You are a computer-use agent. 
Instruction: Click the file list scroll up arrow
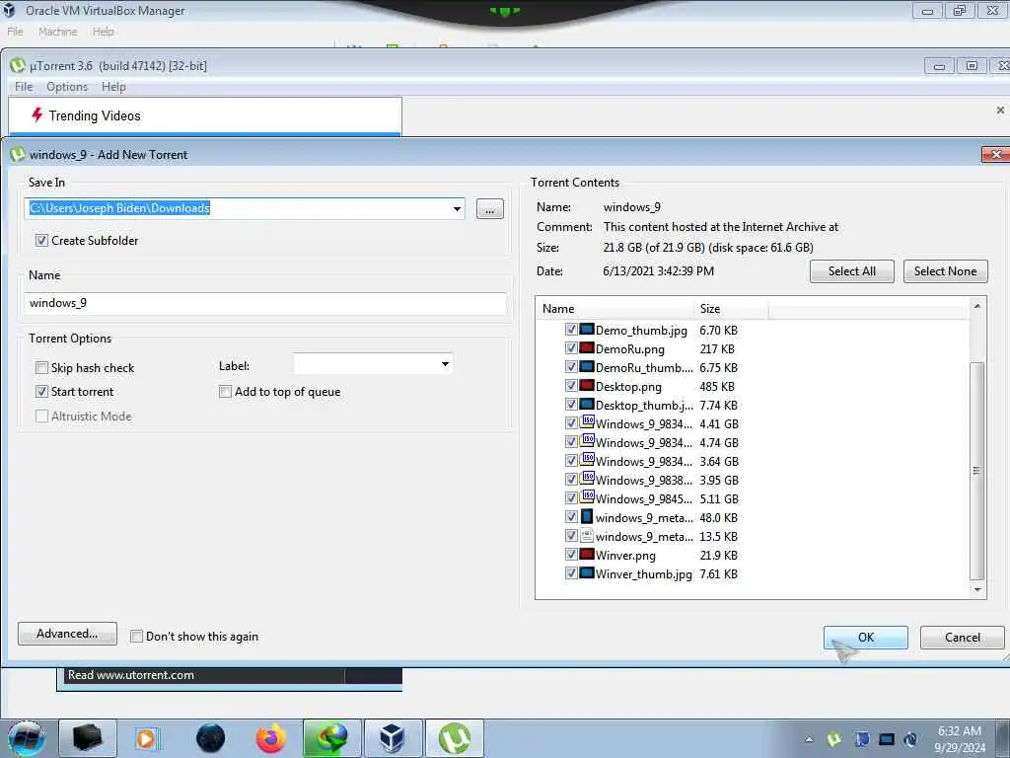point(977,306)
